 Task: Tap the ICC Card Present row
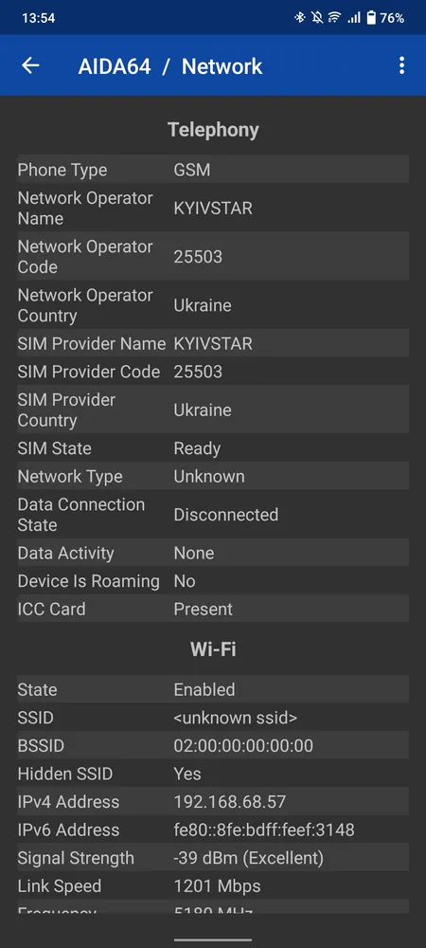(x=213, y=609)
